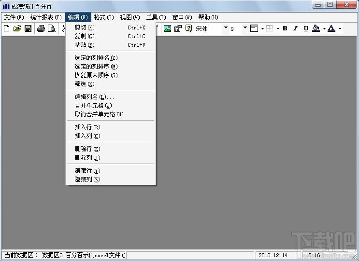
Task: Close the 成绩统计百分百 window
Action: click(346, 4)
